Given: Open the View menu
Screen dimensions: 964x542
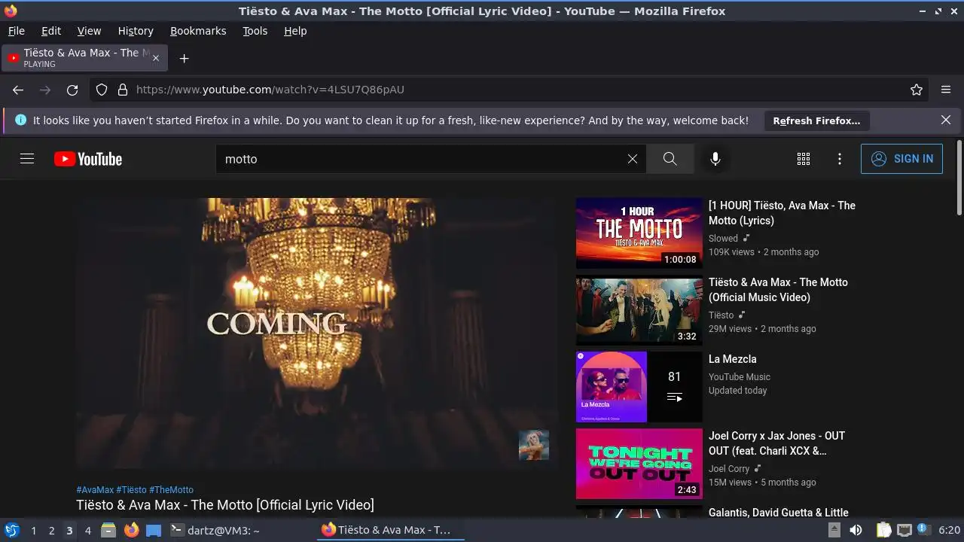Looking at the screenshot, I should pyautogui.click(x=89, y=31).
